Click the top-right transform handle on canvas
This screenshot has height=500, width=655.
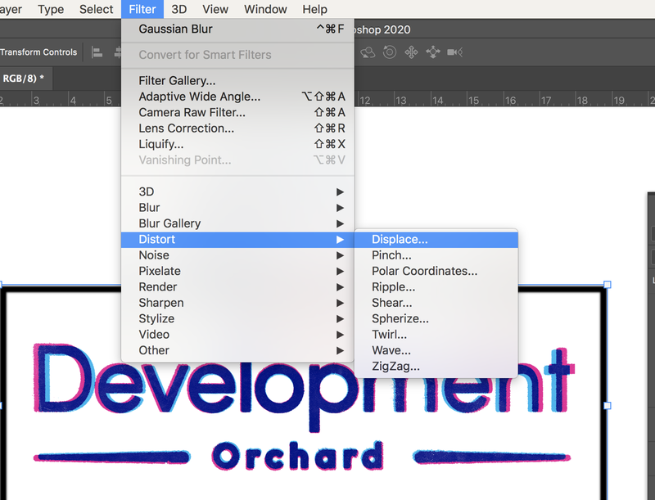point(608,285)
